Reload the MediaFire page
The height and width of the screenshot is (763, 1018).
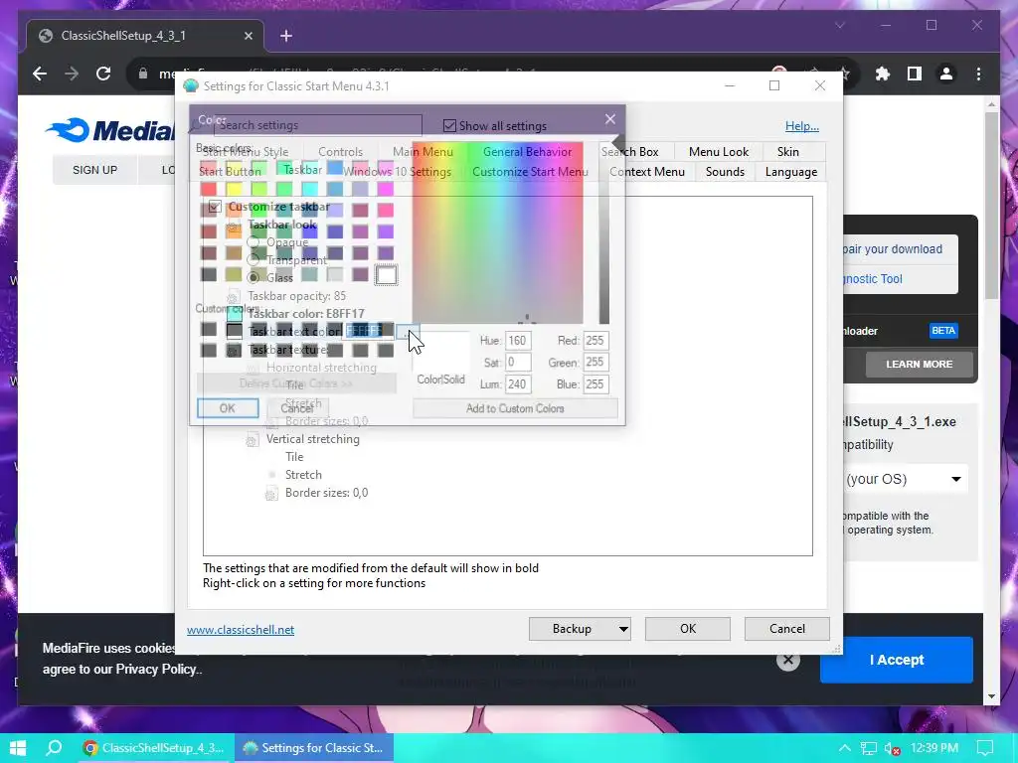103,74
